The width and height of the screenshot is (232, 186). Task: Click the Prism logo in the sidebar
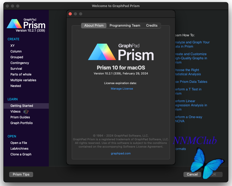click(26, 24)
